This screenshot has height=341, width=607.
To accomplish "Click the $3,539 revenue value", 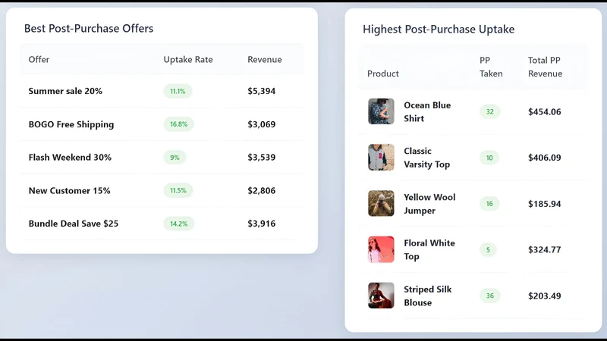I will coord(262,158).
